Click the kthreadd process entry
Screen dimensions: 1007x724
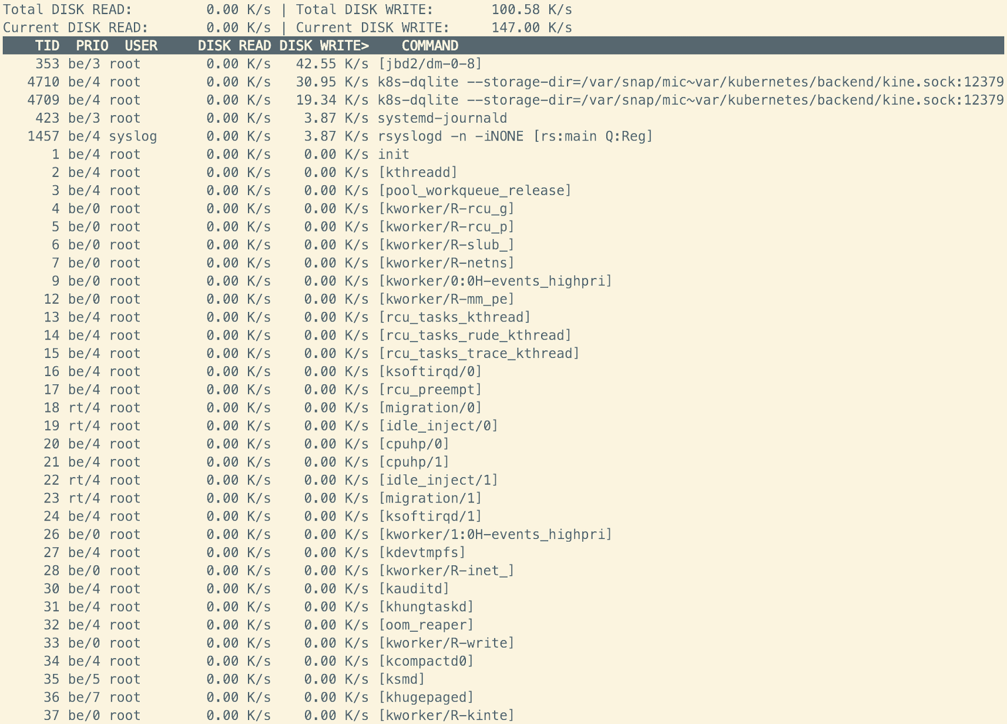[418, 173]
